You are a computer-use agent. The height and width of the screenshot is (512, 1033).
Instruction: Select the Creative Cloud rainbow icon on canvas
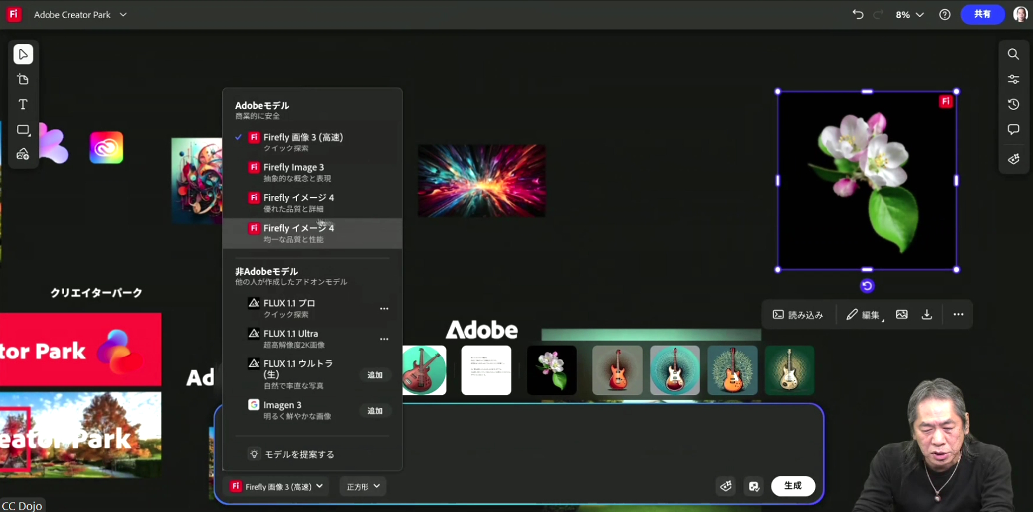(106, 147)
